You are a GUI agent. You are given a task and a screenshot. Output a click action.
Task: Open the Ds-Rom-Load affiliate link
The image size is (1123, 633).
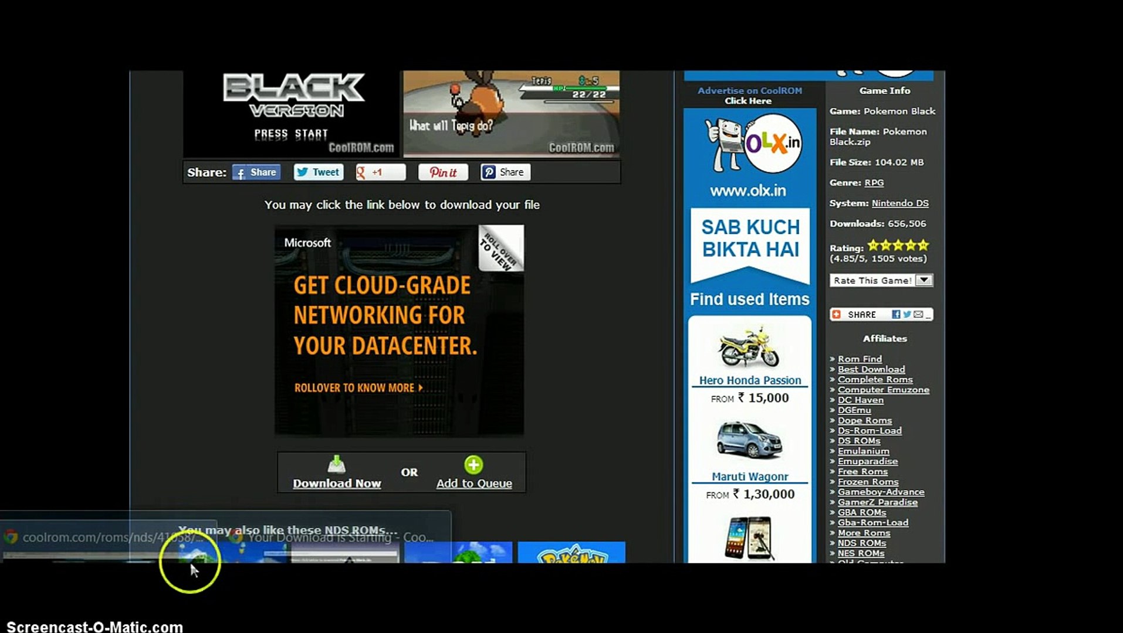click(x=870, y=431)
